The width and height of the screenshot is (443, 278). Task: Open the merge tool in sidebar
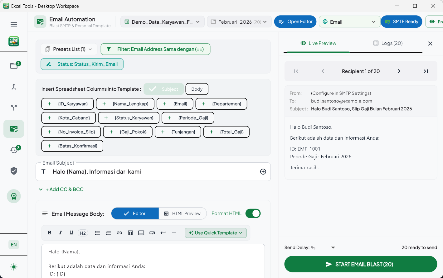14,87
